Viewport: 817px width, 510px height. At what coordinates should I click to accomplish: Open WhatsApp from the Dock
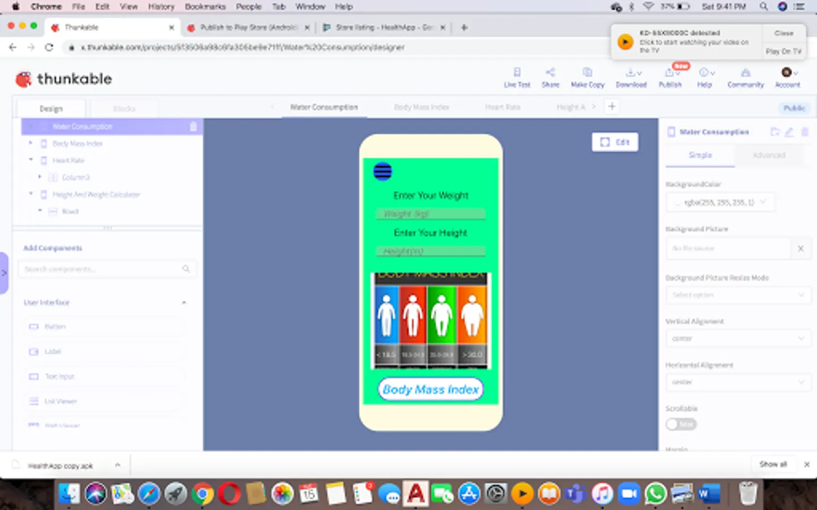[655, 494]
